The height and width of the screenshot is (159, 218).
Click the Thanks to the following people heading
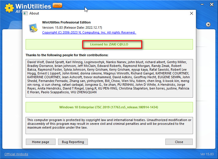click(x=67, y=55)
